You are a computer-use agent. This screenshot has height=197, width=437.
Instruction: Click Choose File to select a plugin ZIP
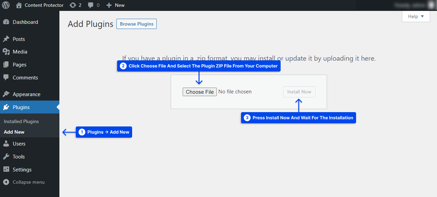(x=199, y=92)
